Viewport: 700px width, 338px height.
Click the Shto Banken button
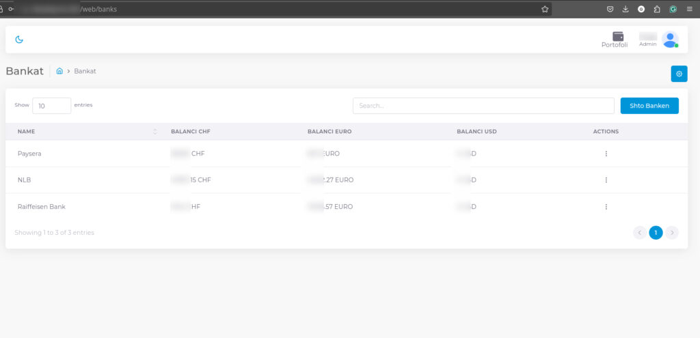pos(649,106)
